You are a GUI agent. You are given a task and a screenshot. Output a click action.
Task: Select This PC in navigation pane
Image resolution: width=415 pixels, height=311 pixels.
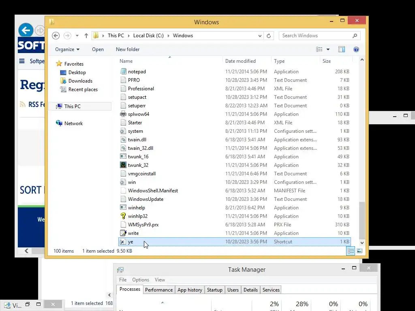[80, 107]
